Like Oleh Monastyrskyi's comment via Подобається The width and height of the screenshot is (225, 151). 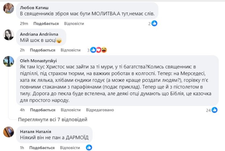42,110
